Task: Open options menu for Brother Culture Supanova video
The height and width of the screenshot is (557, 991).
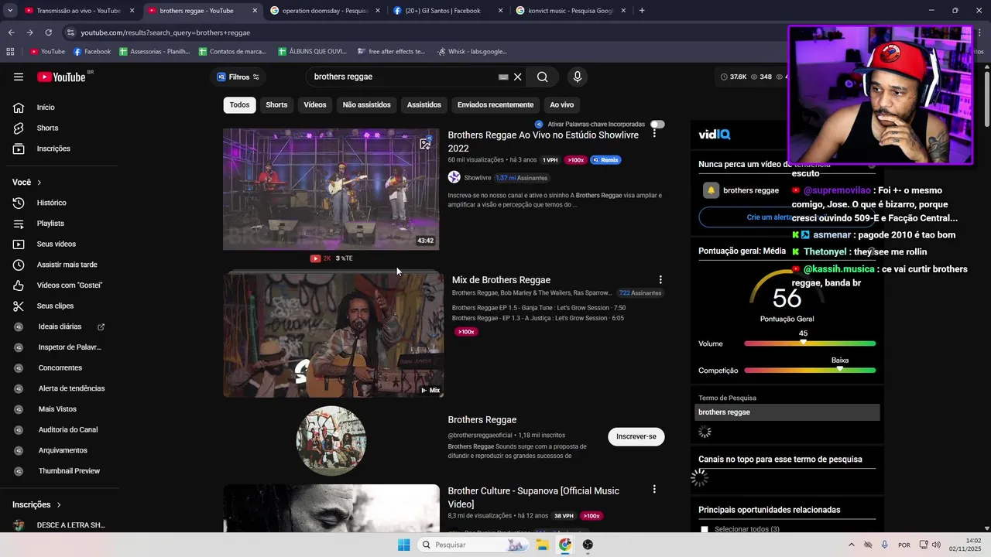Action: [x=654, y=489]
